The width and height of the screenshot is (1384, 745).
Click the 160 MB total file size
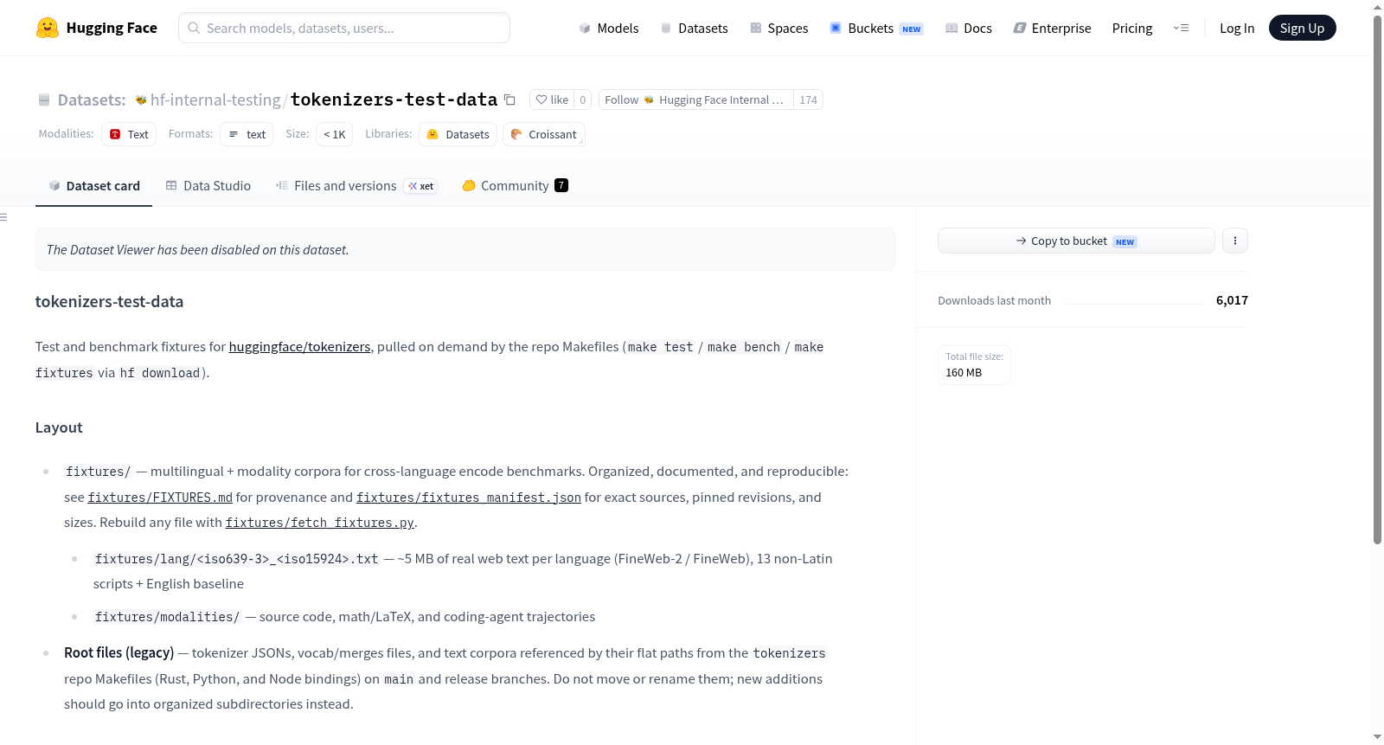(x=964, y=373)
